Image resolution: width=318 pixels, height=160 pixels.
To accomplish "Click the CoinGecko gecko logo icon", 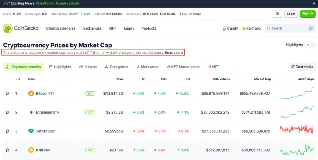I will coord(8,28).
